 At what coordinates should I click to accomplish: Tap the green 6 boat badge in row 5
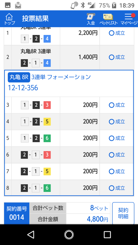tap(47, 138)
